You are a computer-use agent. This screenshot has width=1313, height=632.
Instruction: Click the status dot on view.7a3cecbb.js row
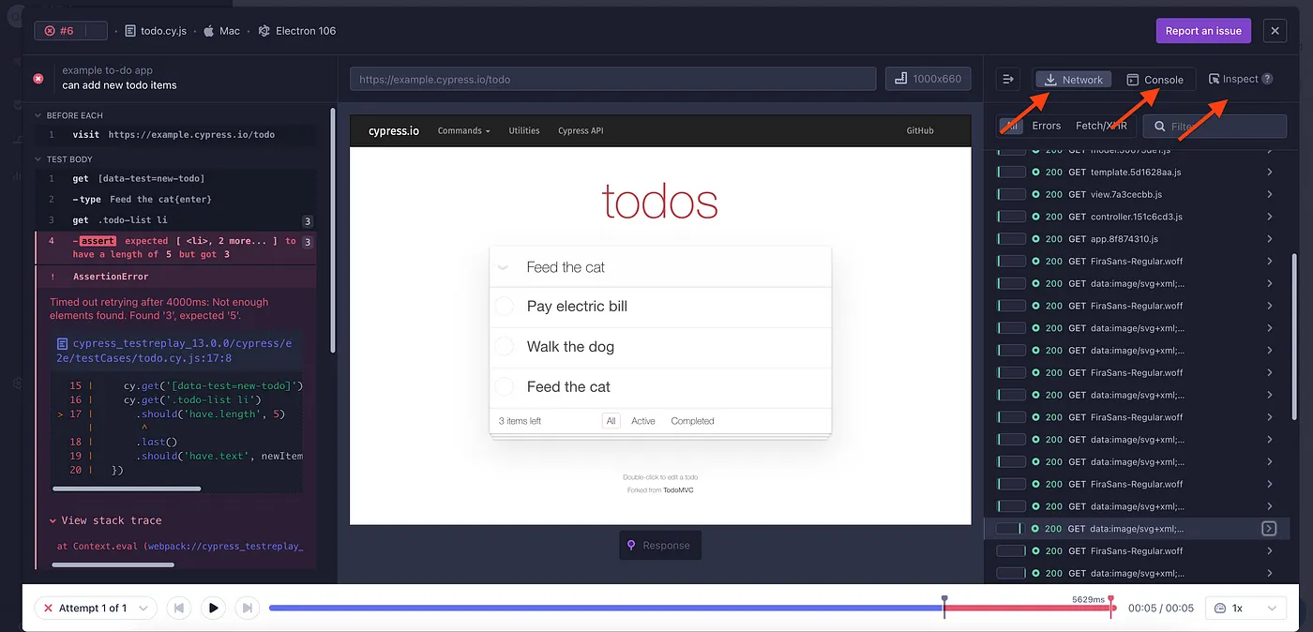(1035, 195)
